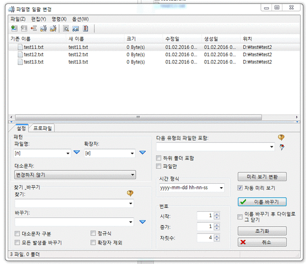Open the 명령(X) menu

tap(59, 19)
